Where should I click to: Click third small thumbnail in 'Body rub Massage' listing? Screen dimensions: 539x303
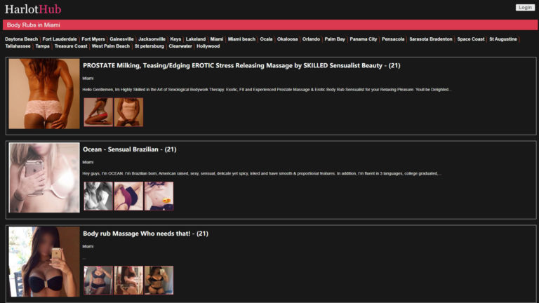pyautogui.click(x=159, y=281)
